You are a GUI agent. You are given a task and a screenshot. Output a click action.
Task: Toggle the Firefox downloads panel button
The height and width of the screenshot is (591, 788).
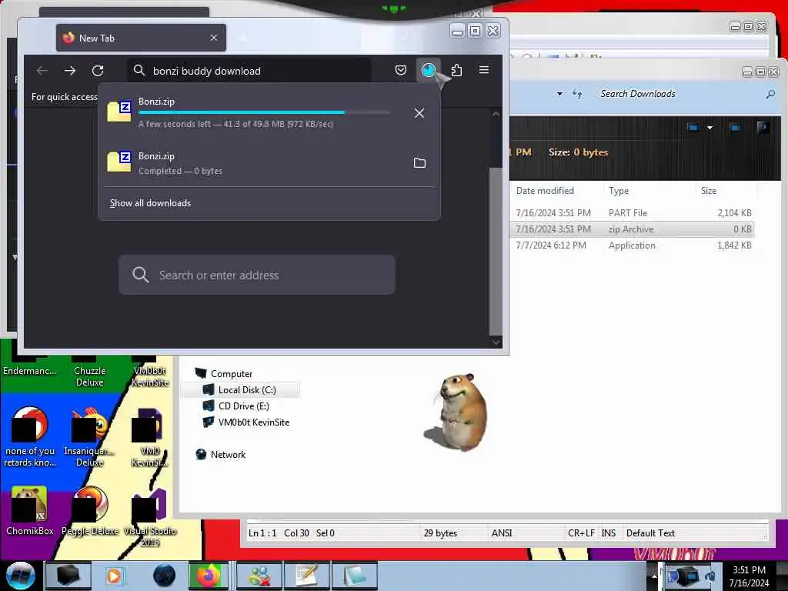point(428,70)
